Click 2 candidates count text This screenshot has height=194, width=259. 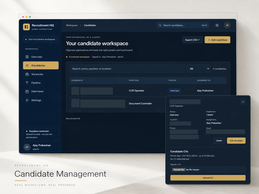click(x=219, y=69)
